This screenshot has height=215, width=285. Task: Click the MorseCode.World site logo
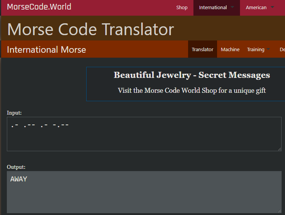pyautogui.click(x=39, y=7)
